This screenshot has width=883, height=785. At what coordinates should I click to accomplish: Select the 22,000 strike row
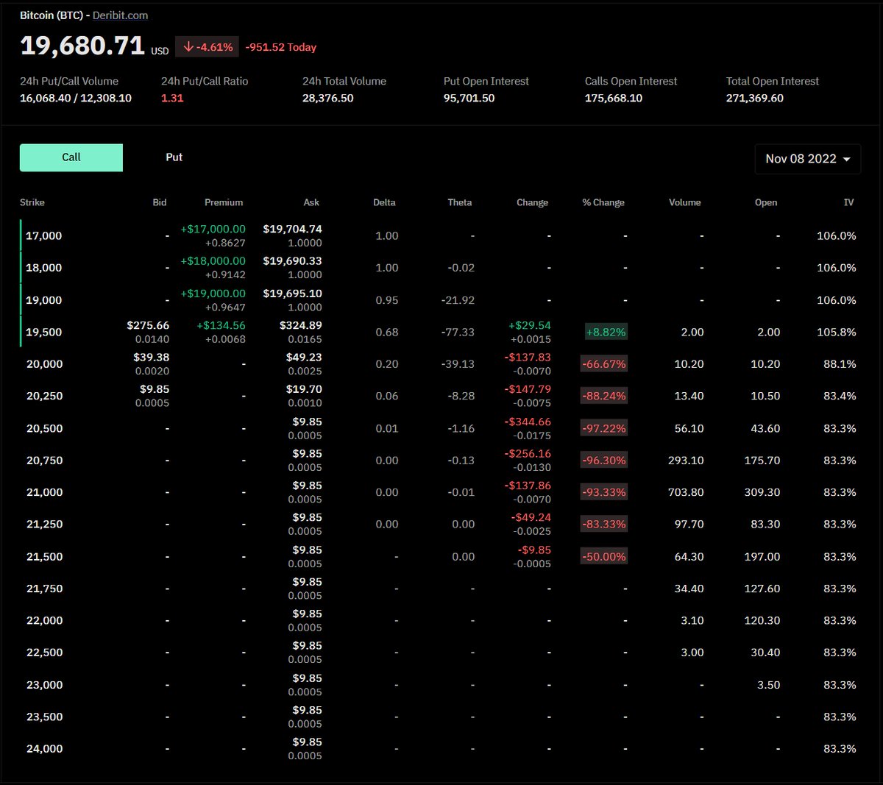tap(440, 621)
